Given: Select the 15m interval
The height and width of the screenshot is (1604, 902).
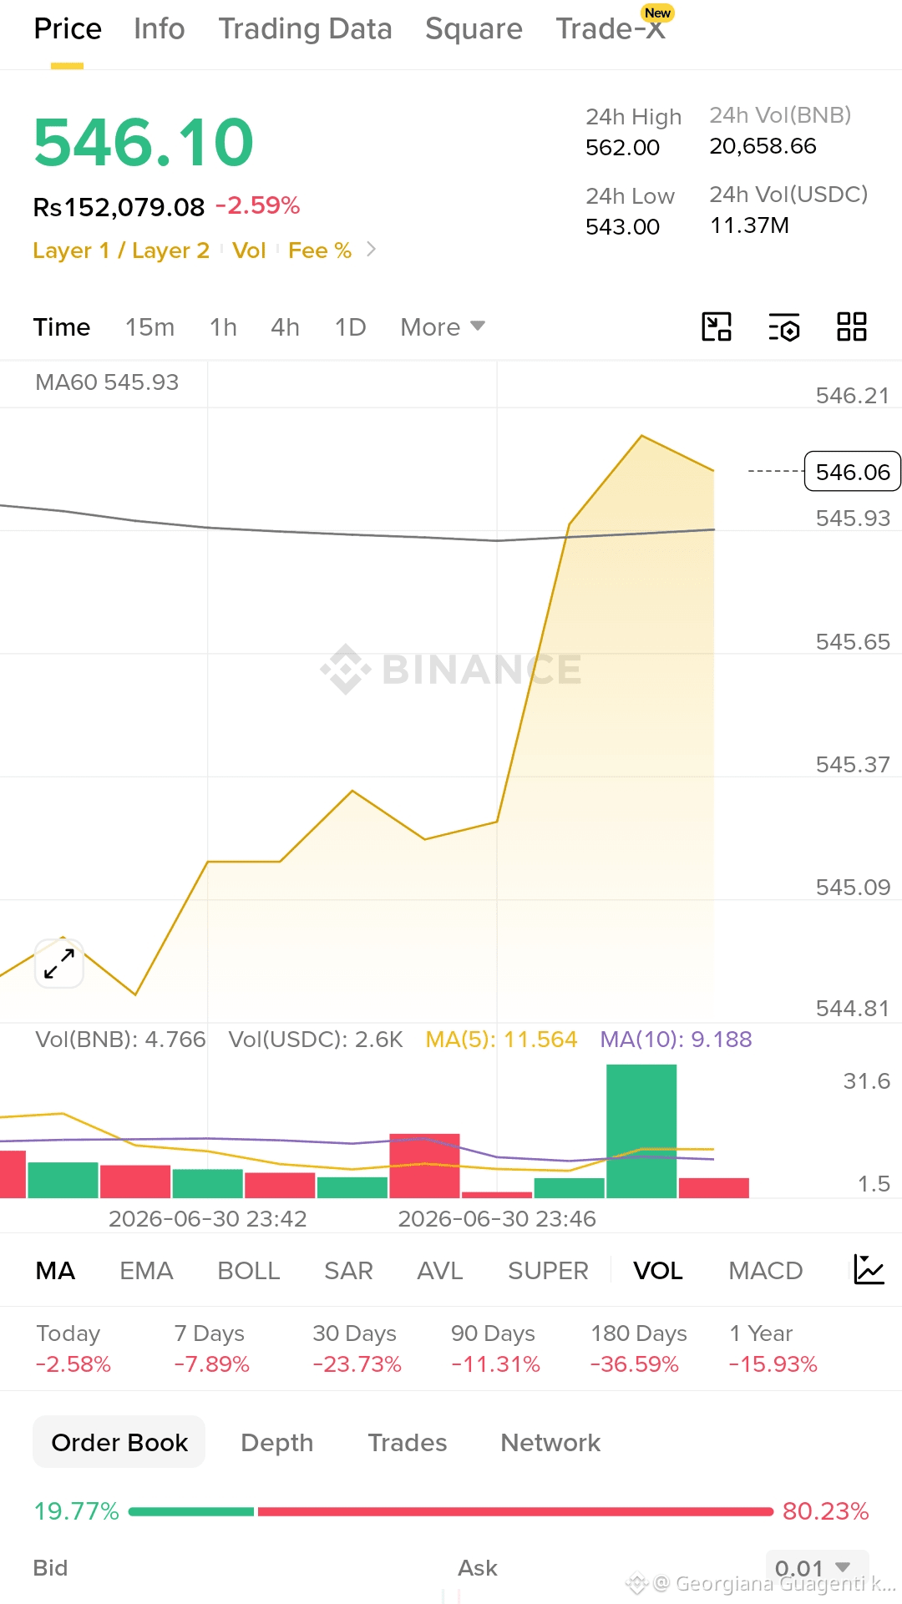Looking at the screenshot, I should 149,327.
